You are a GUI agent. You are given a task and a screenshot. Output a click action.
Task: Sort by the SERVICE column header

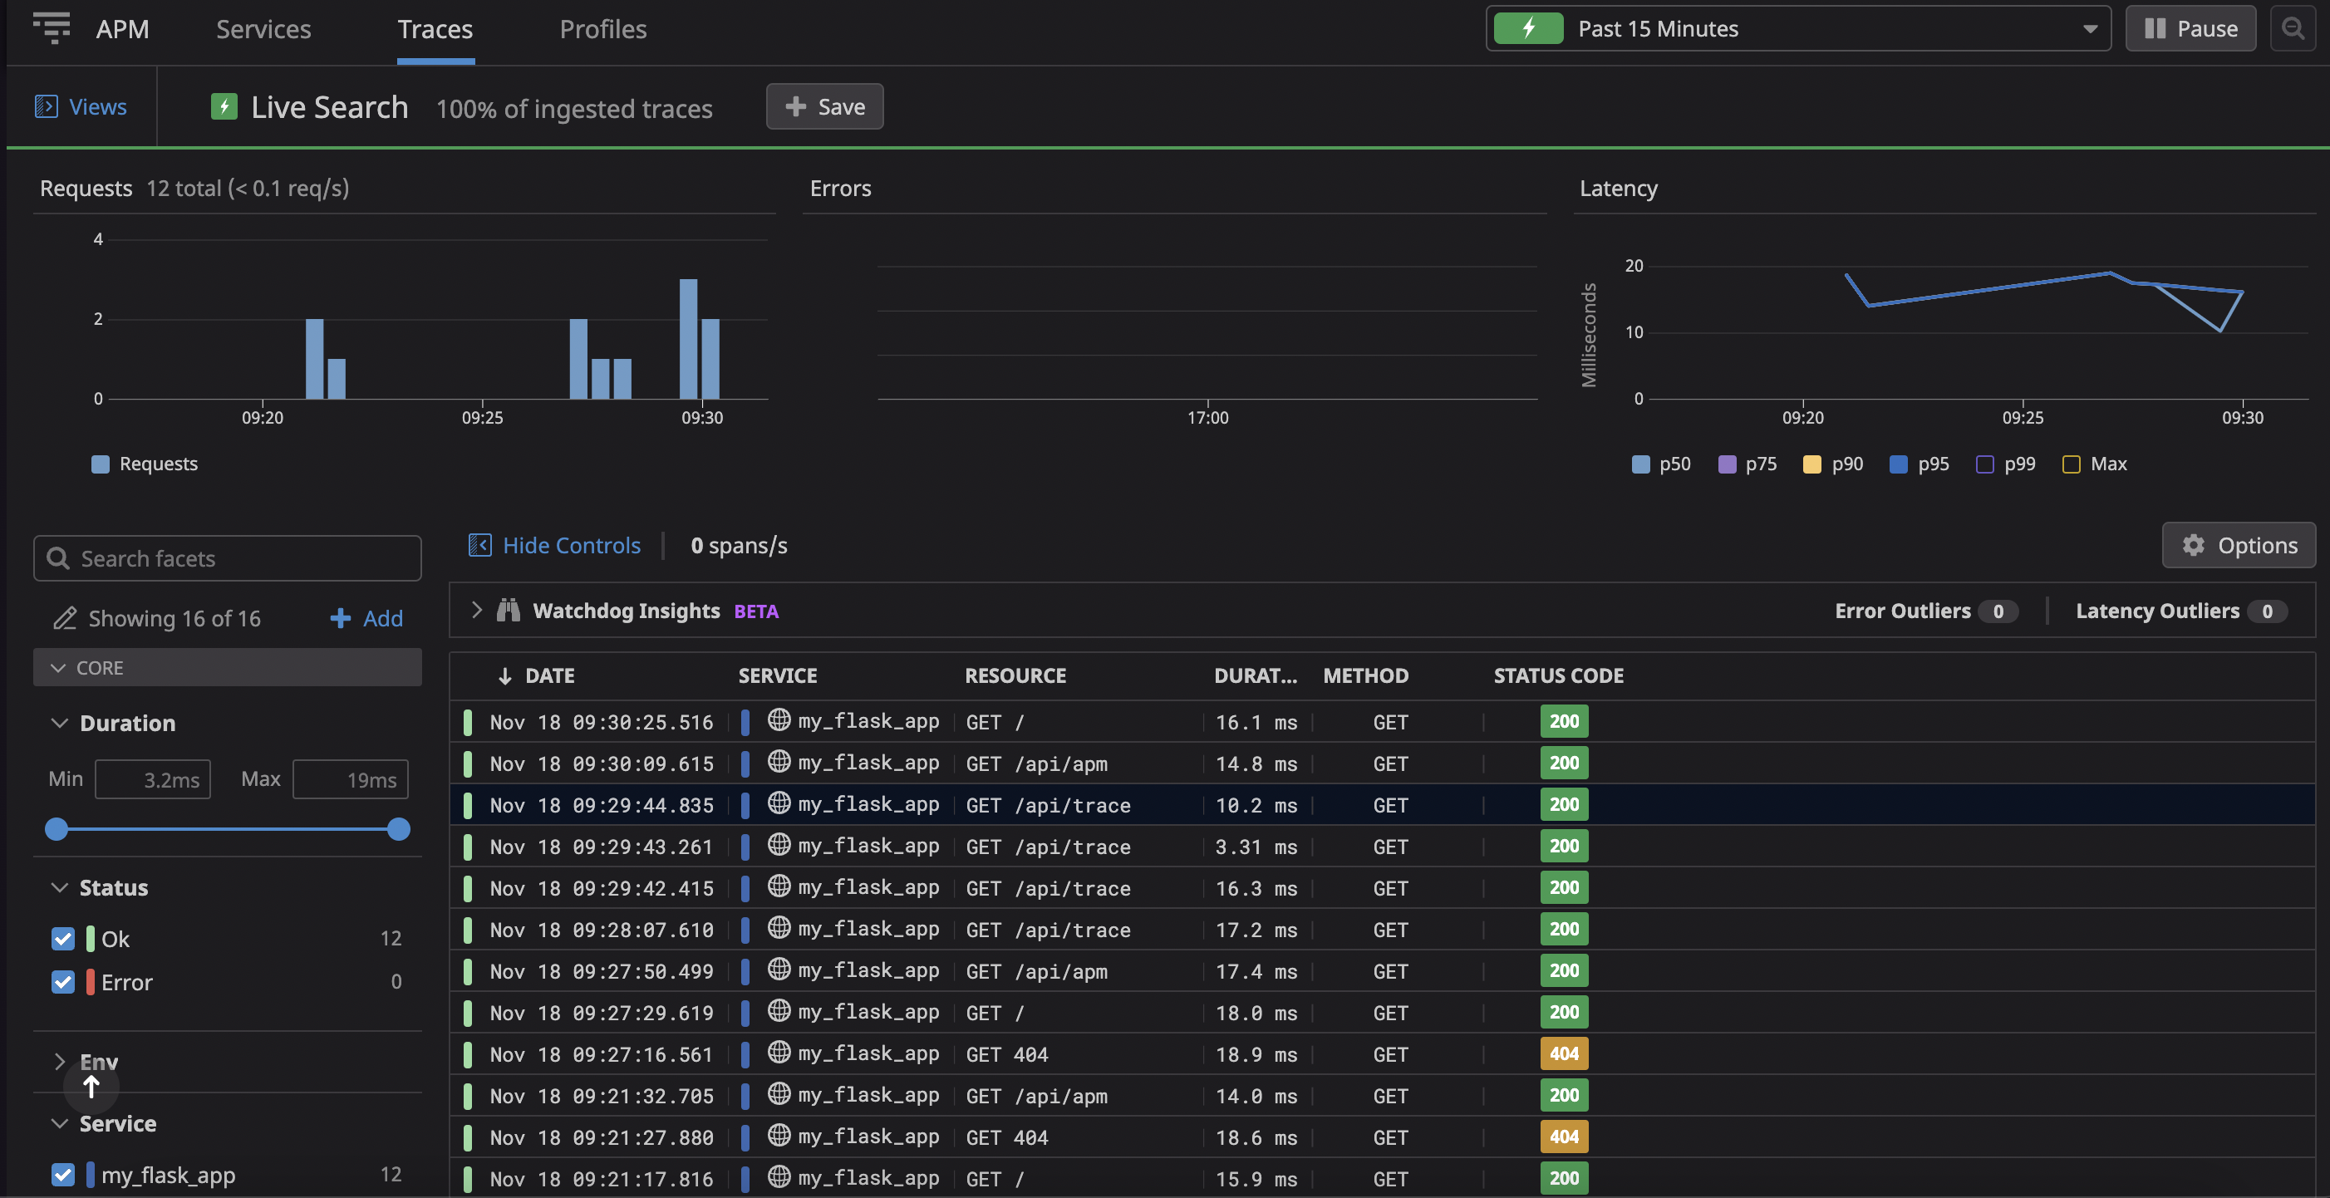(x=777, y=676)
